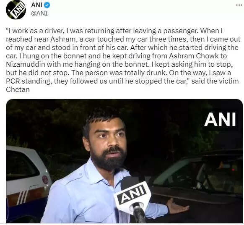Click the name Chetan in the tweet

18,89
